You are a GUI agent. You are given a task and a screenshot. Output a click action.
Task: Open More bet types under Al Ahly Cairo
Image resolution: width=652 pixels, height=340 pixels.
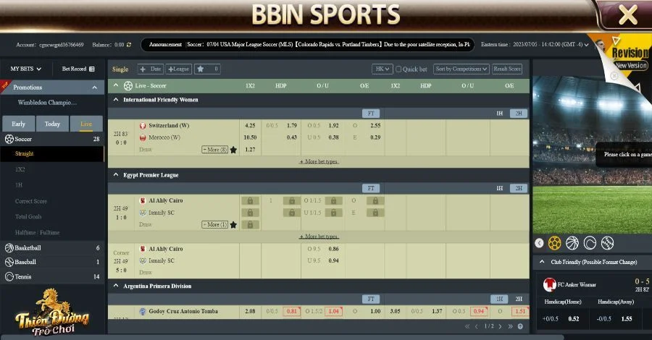[319, 237]
